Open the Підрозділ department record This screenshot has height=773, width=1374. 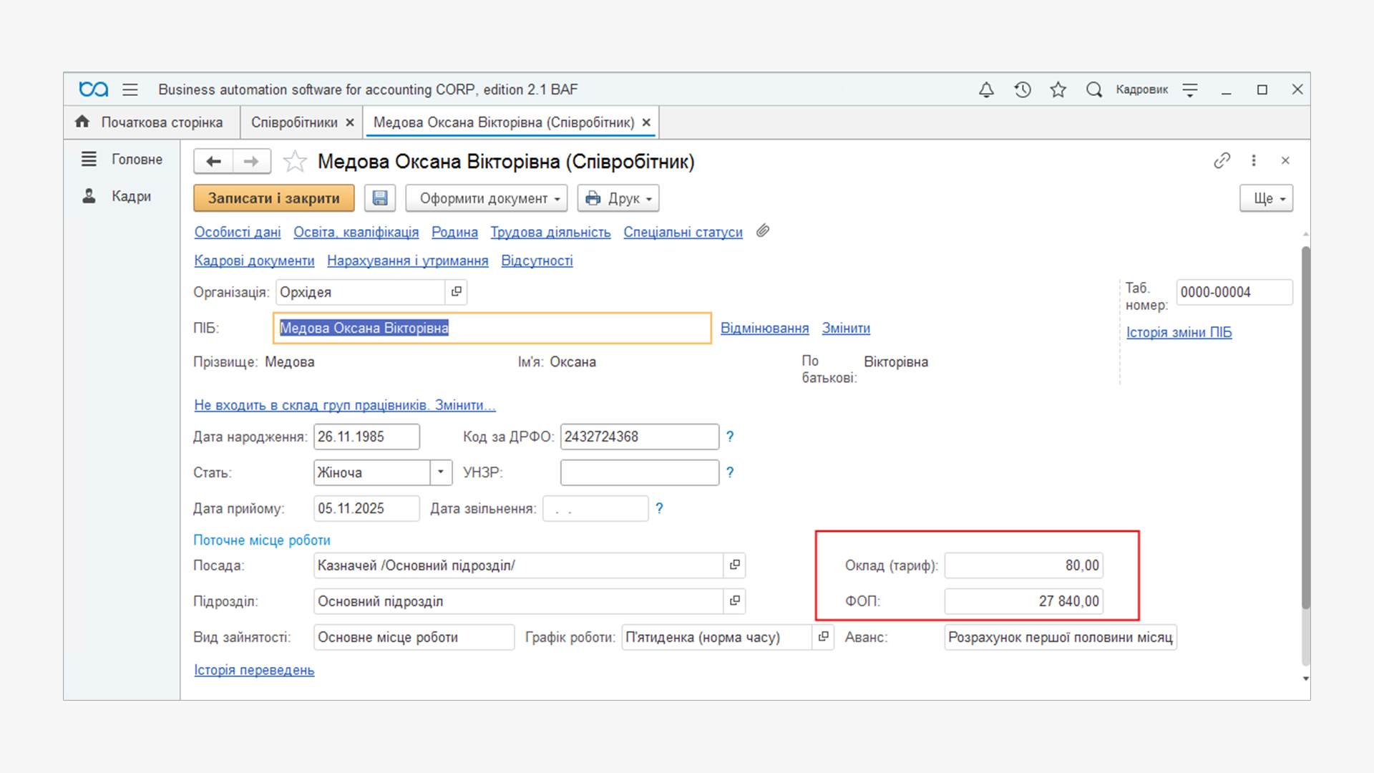pyautogui.click(x=735, y=601)
